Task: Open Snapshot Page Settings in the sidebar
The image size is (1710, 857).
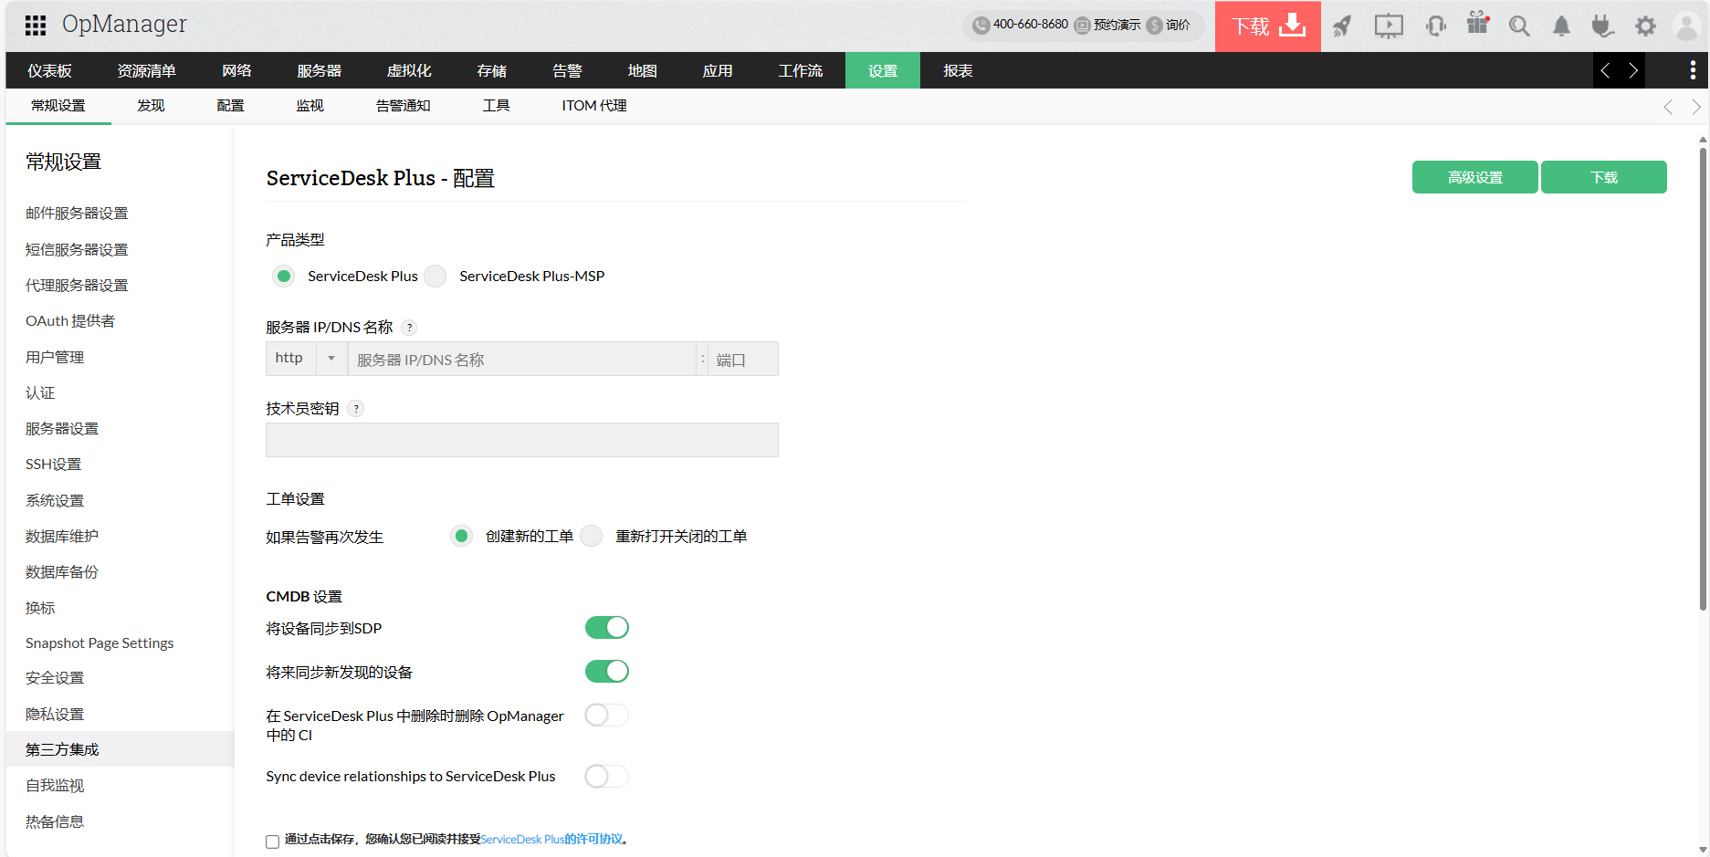Action: (100, 643)
